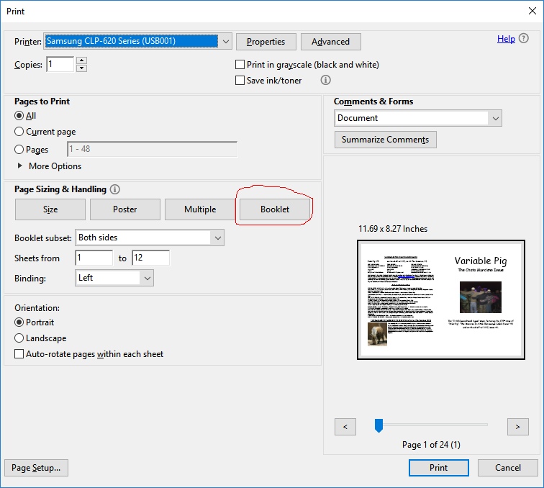Open Booklet subset dropdown

[x=217, y=238]
